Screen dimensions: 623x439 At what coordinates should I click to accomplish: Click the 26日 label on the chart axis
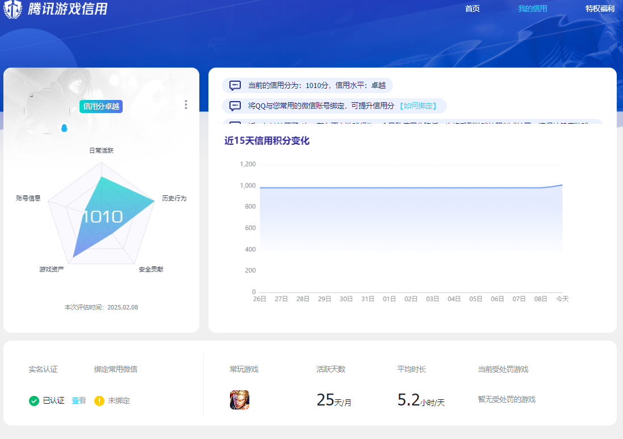tap(260, 299)
